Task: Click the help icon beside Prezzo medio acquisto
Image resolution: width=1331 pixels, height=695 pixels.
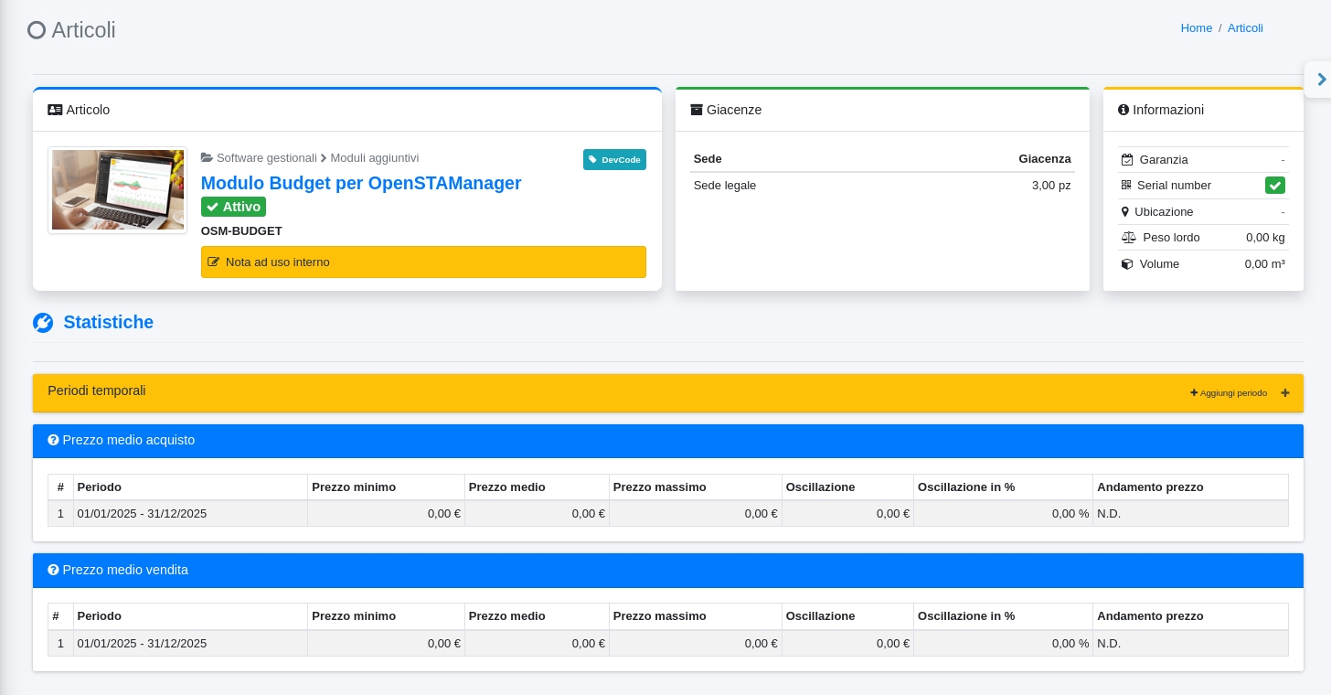Action: [x=53, y=441]
